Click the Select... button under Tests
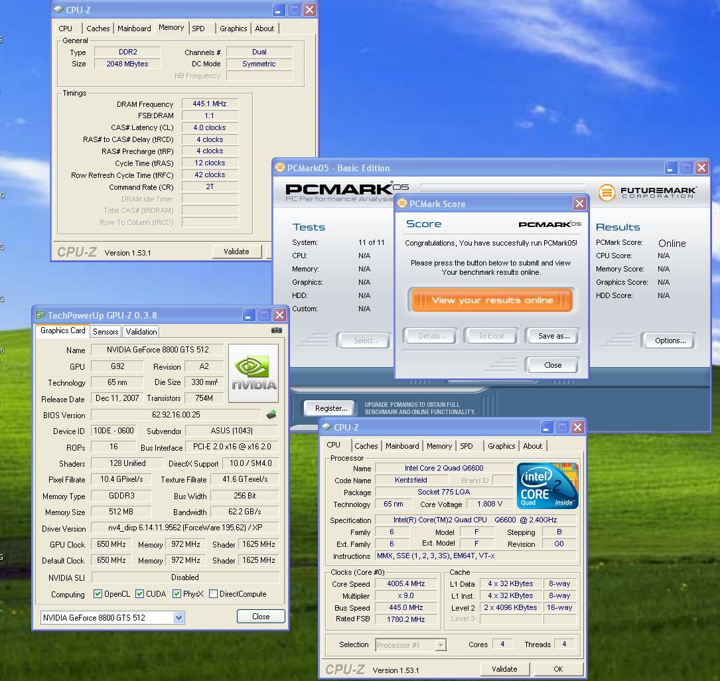 366,340
